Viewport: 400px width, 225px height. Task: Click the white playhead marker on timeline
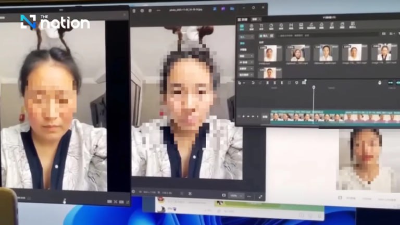[314, 87]
